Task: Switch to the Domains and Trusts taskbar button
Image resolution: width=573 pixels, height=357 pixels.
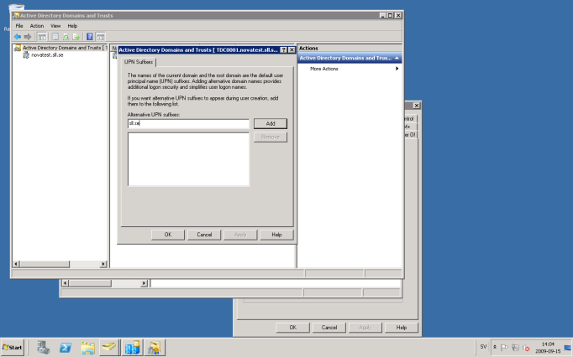Action: (155, 347)
